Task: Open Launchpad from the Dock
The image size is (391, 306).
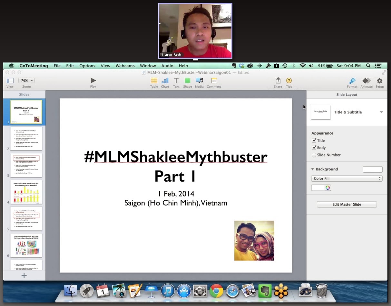Action: (x=86, y=291)
